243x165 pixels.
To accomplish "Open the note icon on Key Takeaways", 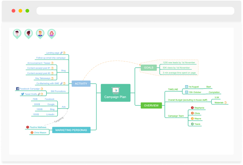I will (x=52, y=78).
